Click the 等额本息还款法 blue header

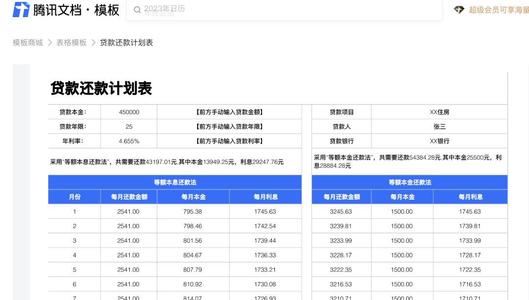(x=174, y=182)
